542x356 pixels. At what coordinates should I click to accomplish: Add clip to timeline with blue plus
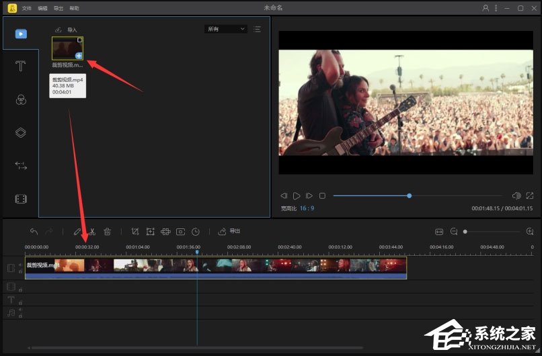click(x=79, y=55)
